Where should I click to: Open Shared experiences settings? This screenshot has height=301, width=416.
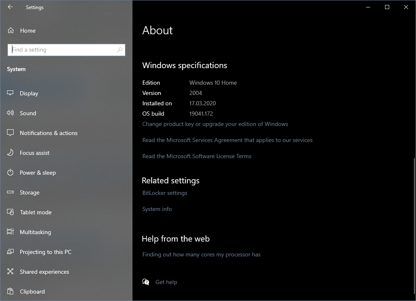pyautogui.click(x=44, y=272)
